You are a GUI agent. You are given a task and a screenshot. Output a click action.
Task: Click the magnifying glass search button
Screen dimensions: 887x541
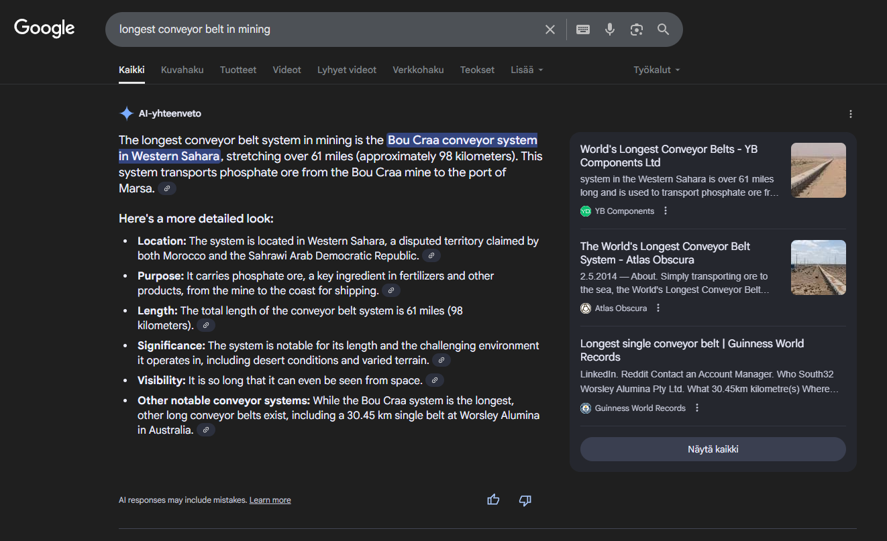click(663, 29)
